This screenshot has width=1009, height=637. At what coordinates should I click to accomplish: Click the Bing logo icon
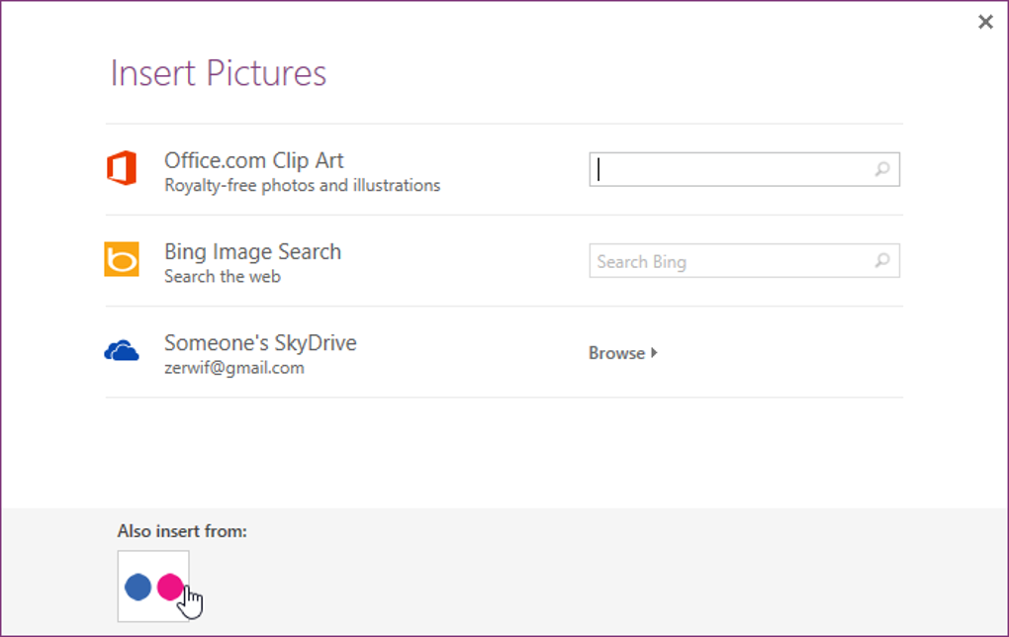pos(122,260)
